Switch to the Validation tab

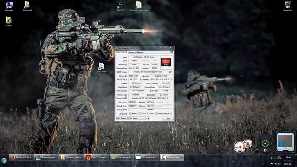click(140, 52)
